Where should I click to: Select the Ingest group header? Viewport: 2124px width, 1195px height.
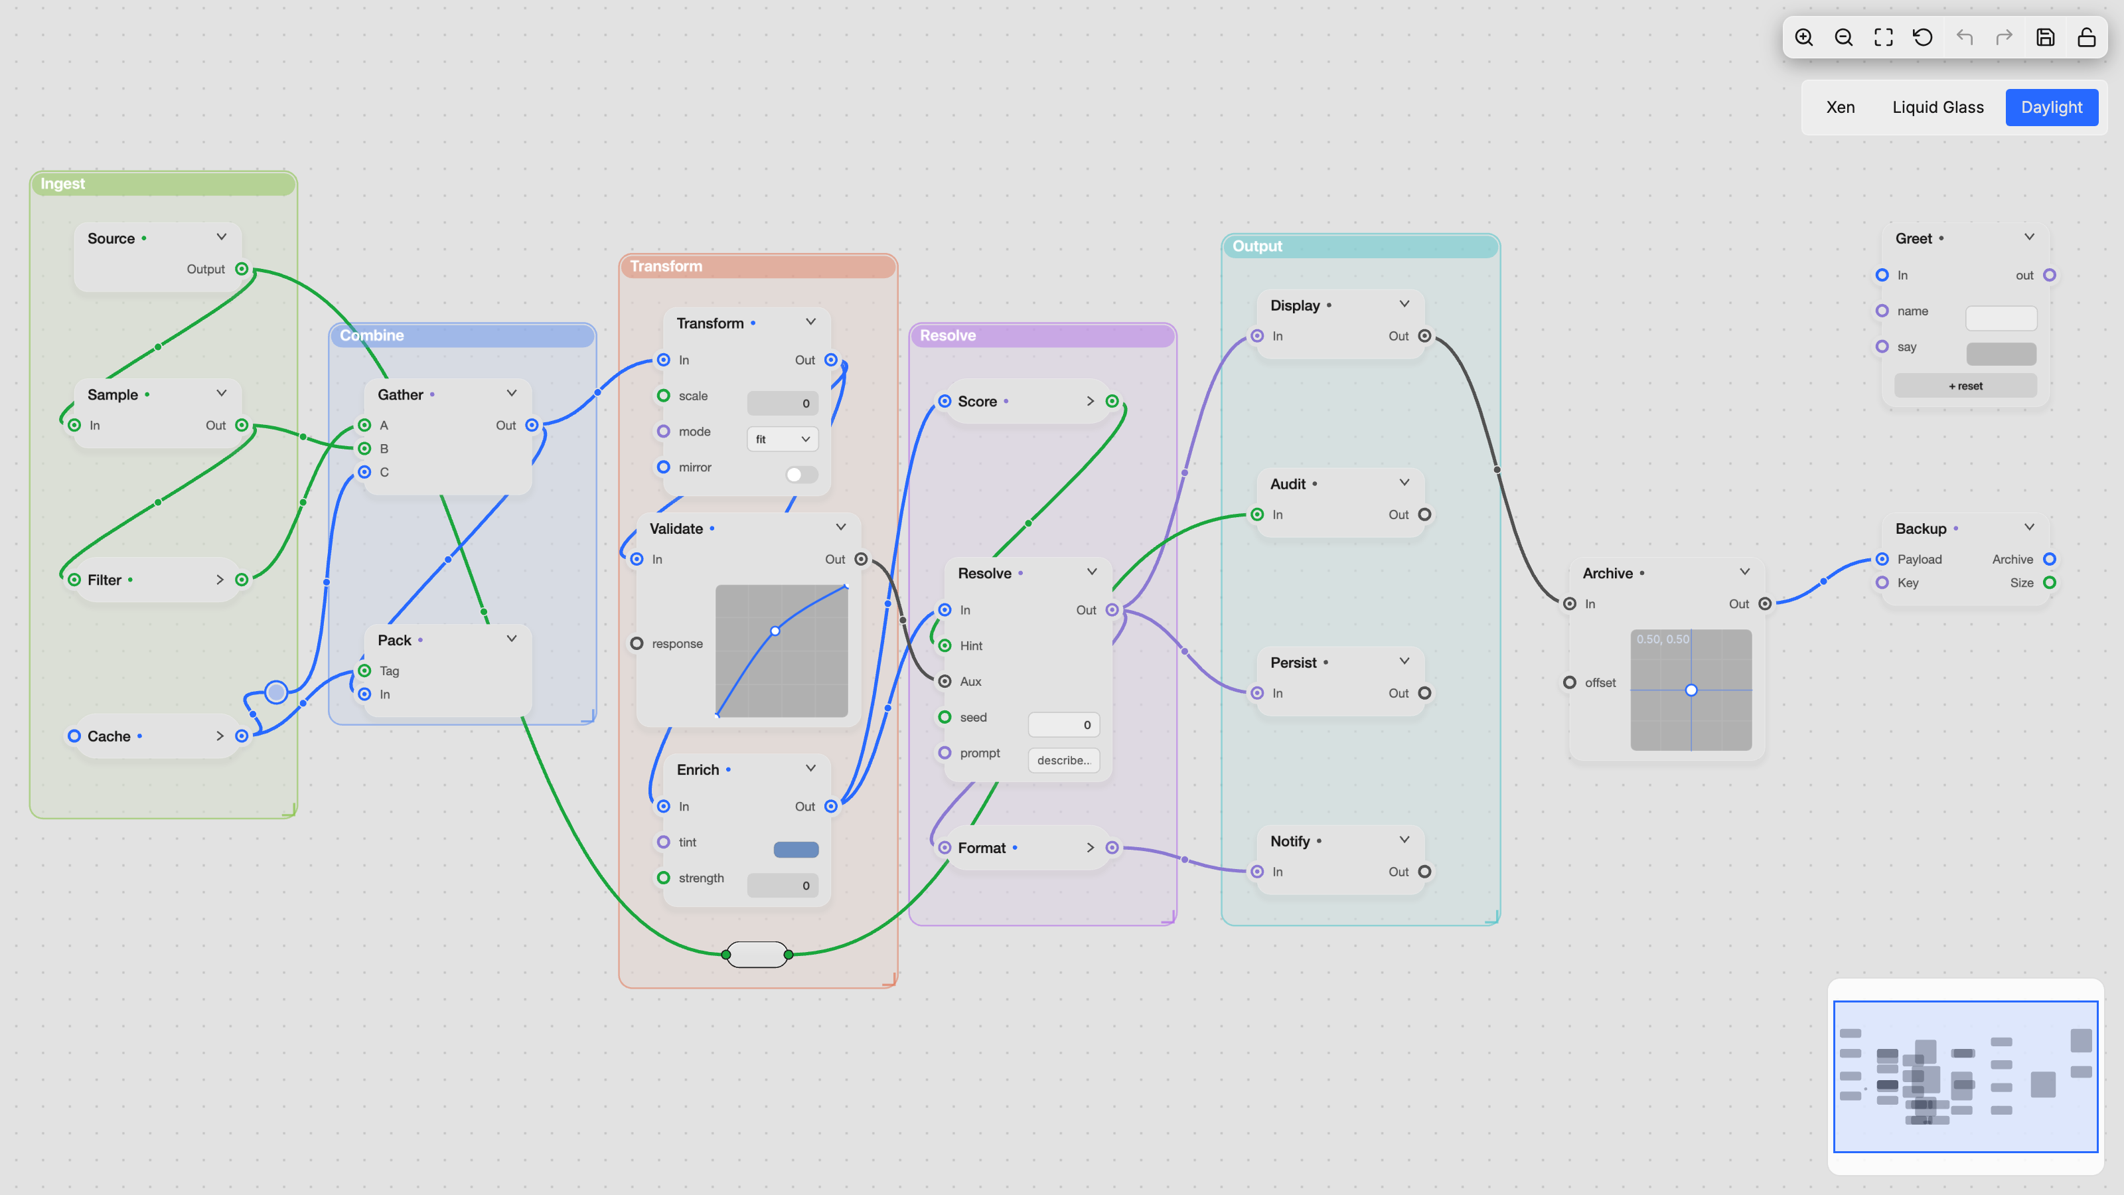(163, 184)
